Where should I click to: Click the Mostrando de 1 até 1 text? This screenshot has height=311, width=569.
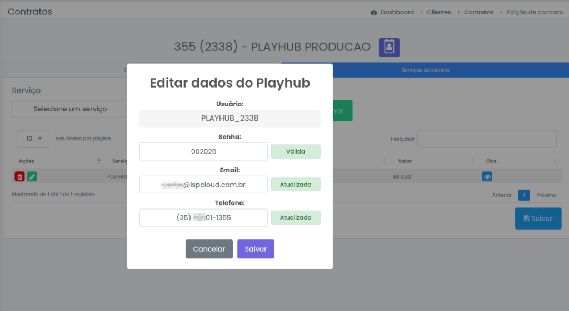click(x=53, y=195)
